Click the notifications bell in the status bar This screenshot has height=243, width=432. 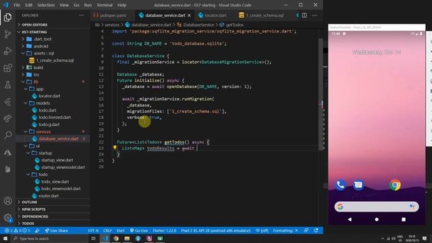pos(316,231)
